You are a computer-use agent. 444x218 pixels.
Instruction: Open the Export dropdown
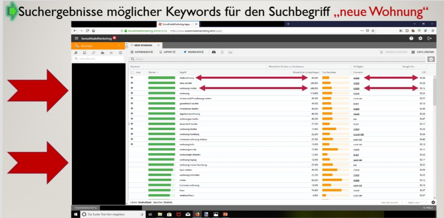click(x=167, y=52)
